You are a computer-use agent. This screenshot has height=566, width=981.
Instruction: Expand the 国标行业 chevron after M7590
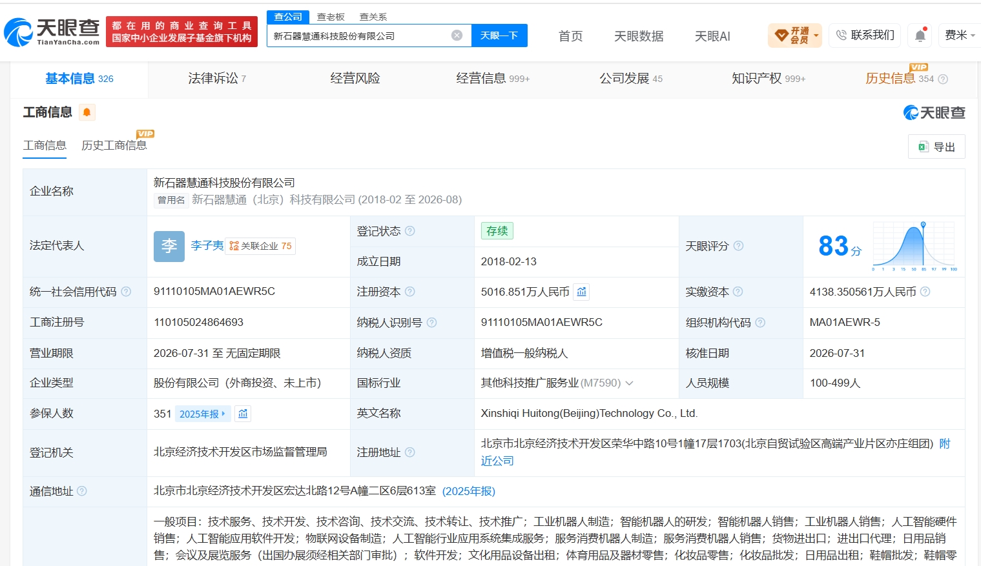pyautogui.click(x=630, y=383)
